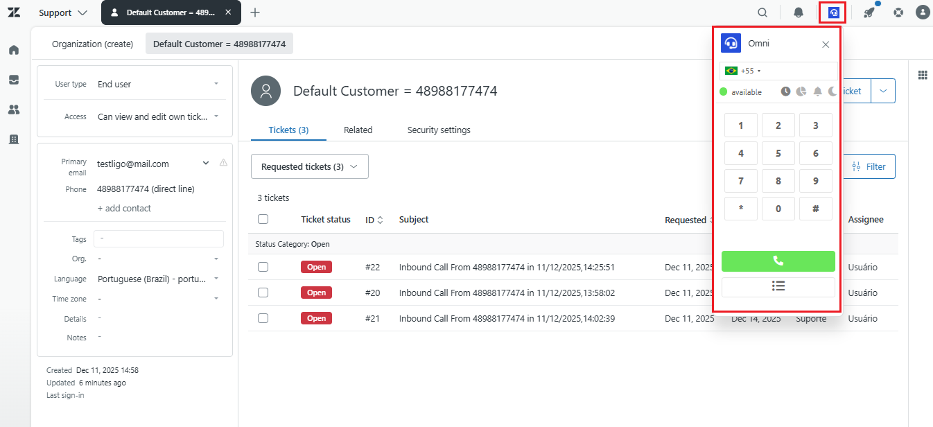This screenshot has height=427, width=933.
Task: Open Customers icon in left sidebar
Action: coord(14,110)
